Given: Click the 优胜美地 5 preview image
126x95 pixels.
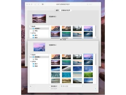Looking at the screenshot, I should tap(39, 18).
